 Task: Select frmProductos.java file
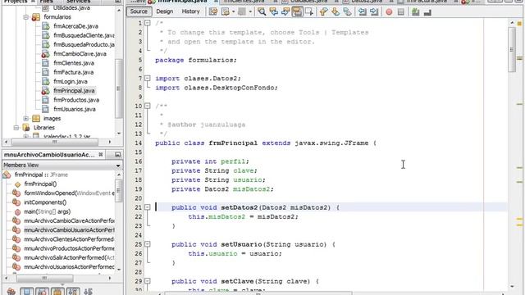coord(76,100)
